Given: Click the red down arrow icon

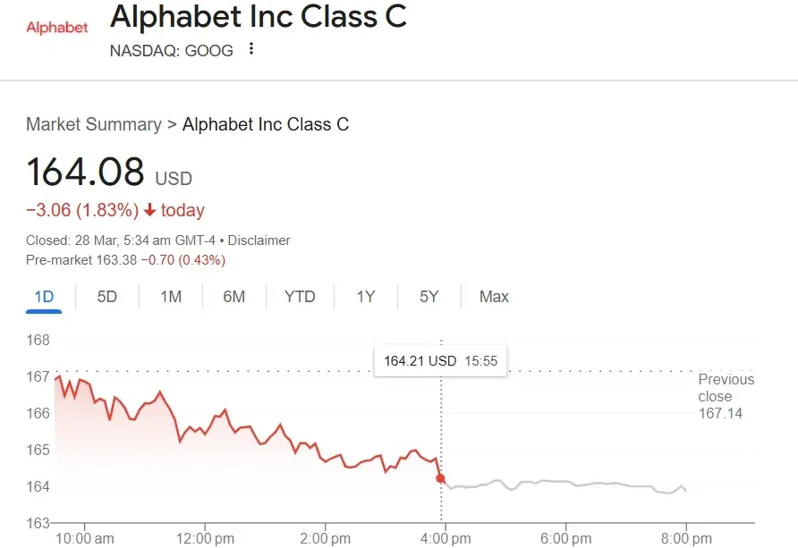Looking at the screenshot, I should [x=149, y=211].
